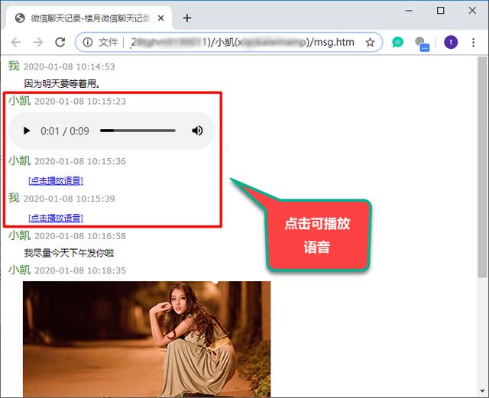The height and width of the screenshot is (398, 489).
Task: Play the 0:09 voice message
Action: (x=27, y=131)
